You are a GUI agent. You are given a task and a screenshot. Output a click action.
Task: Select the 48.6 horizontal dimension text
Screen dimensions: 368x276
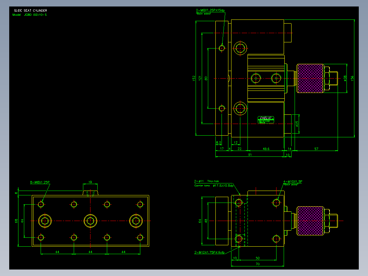266,149
